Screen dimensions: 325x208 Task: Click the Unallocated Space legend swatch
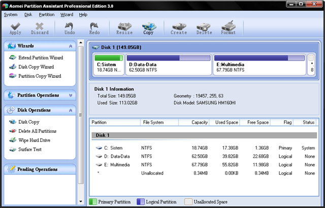(x=188, y=201)
